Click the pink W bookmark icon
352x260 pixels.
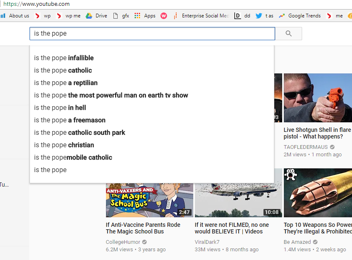tap(164, 16)
